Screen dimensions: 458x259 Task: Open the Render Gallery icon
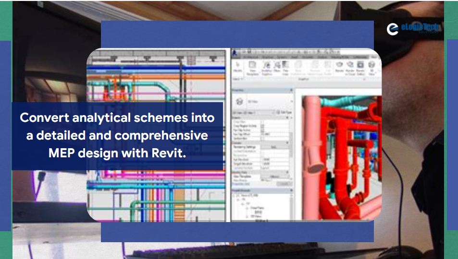(x=360, y=68)
